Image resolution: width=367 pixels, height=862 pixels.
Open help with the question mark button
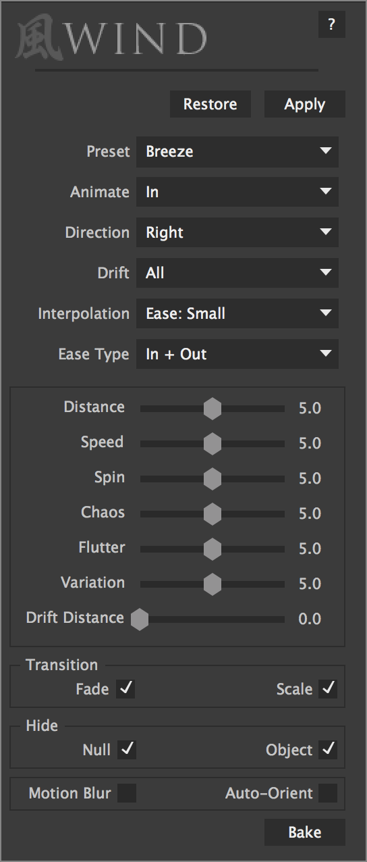coord(331,25)
